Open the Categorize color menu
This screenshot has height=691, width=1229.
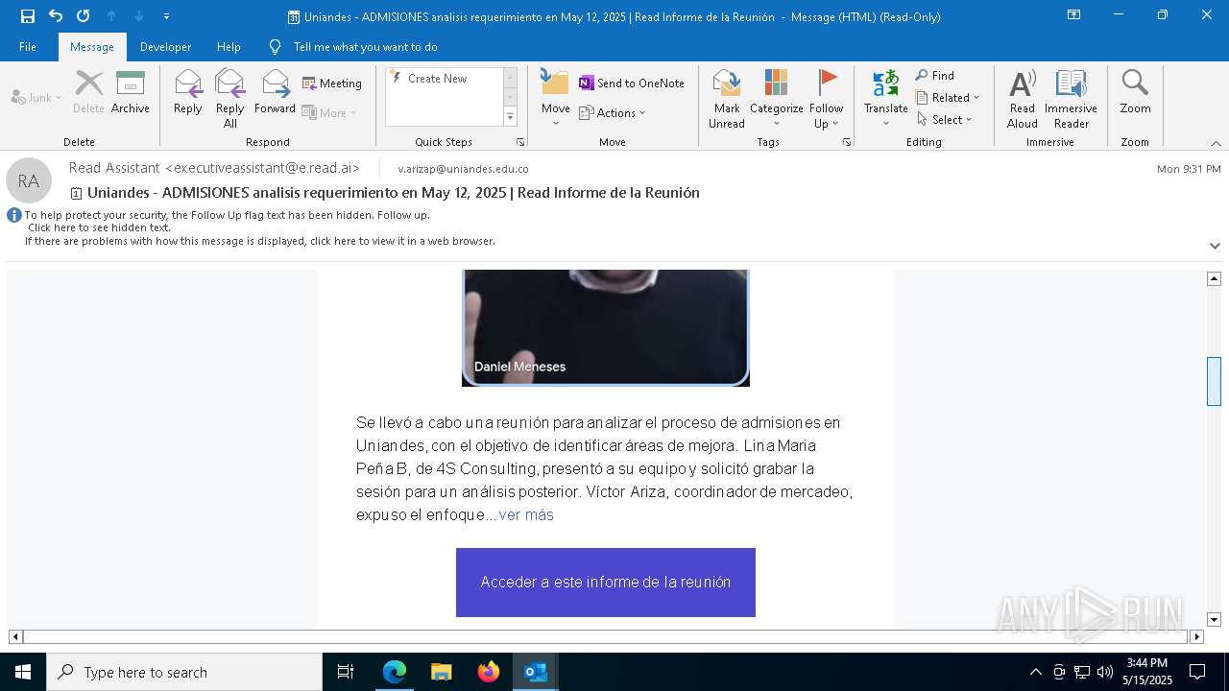[776, 99]
